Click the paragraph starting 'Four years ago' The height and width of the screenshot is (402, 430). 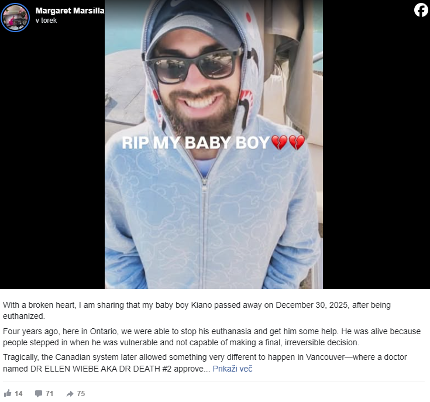tap(212, 336)
